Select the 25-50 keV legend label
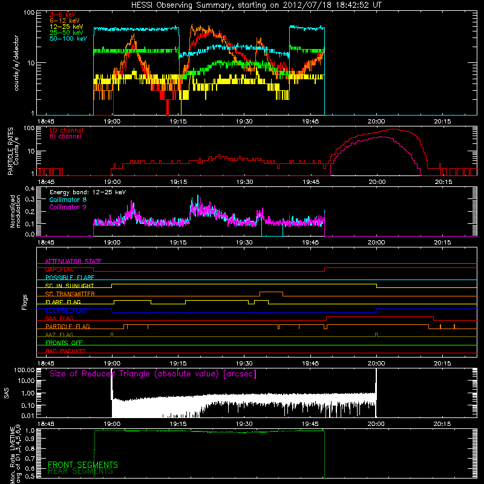The image size is (484, 484). (66, 33)
